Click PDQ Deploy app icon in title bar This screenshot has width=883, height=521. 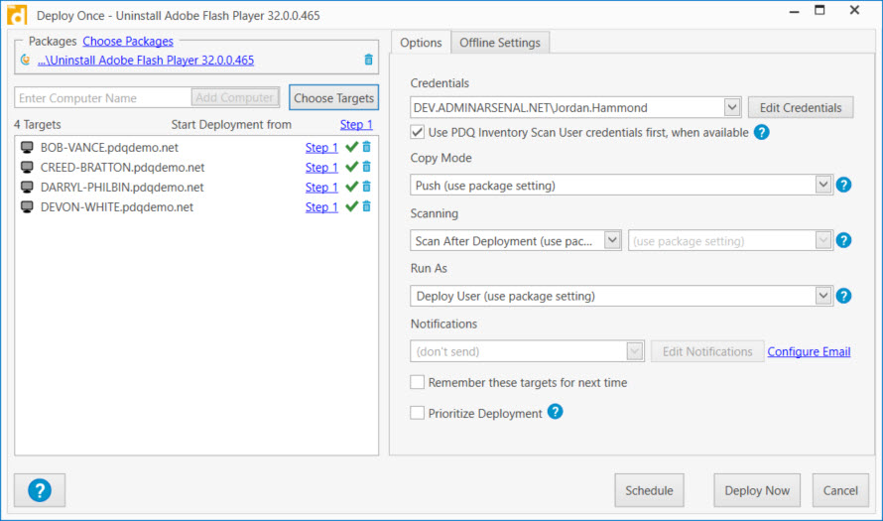tap(17, 15)
